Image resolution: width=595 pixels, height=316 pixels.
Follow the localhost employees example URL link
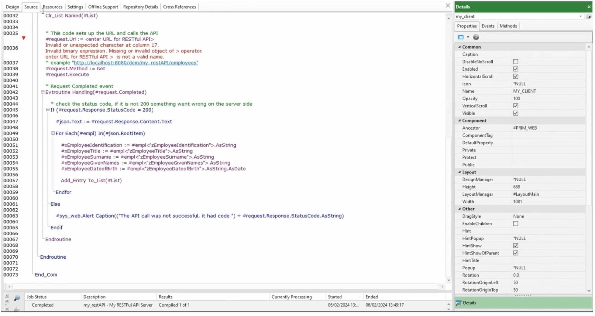pyautogui.click(x=136, y=63)
